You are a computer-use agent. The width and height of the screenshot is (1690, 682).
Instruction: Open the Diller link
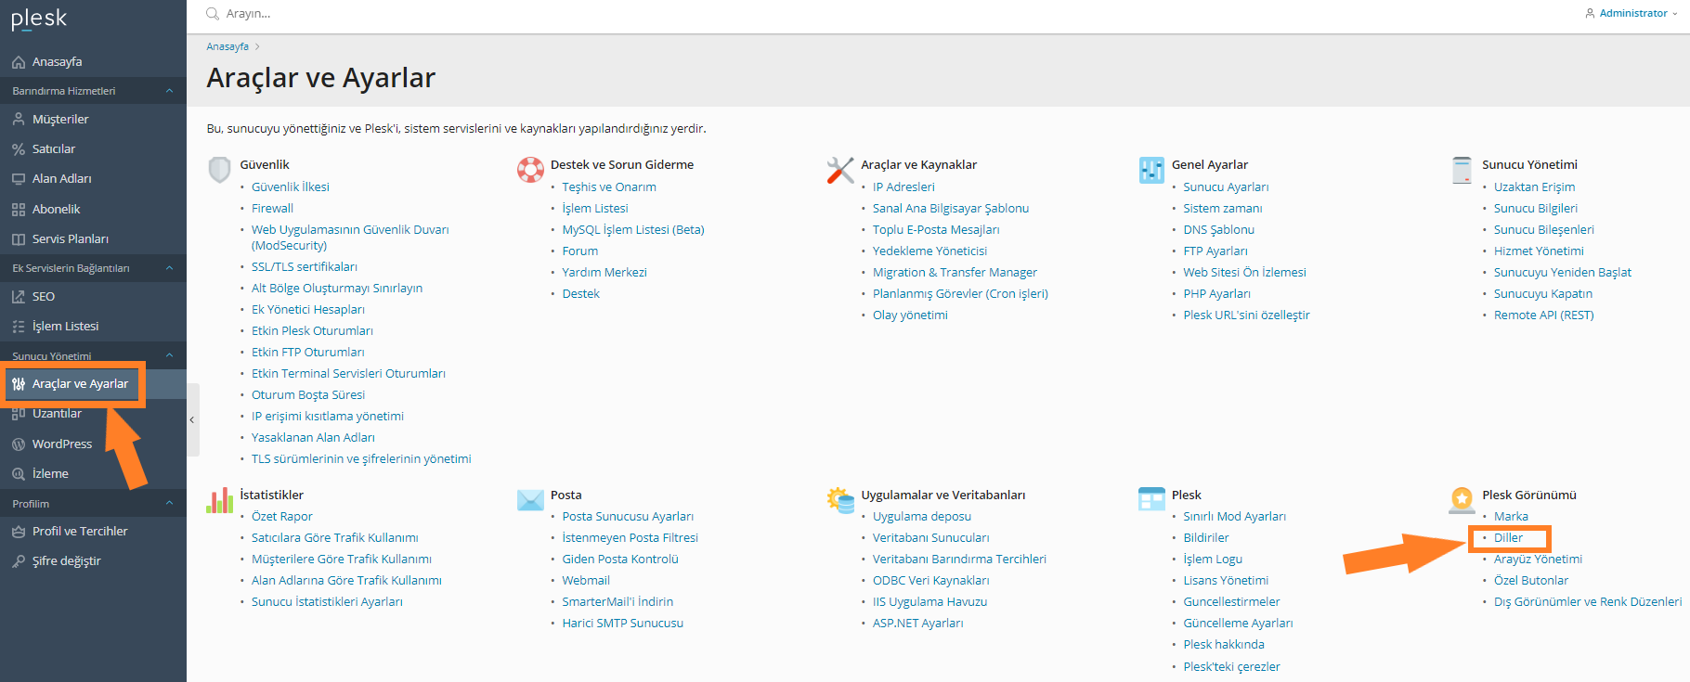pyautogui.click(x=1508, y=538)
